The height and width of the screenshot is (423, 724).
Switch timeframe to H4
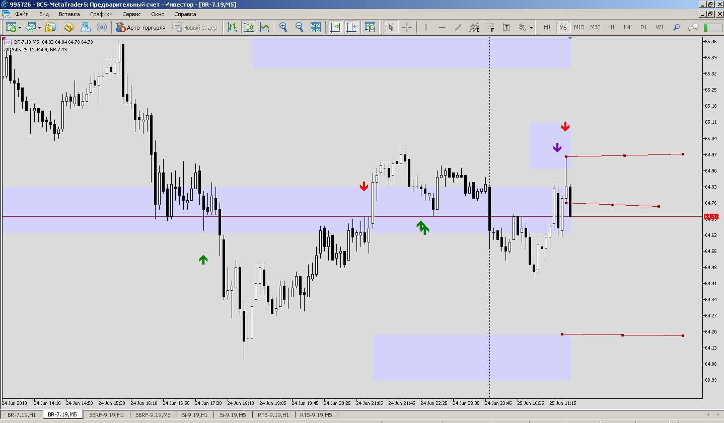click(627, 27)
